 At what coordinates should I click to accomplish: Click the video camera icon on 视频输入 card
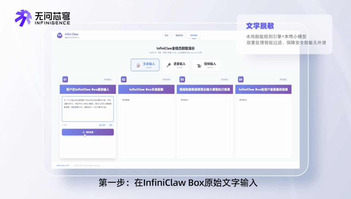(199, 65)
